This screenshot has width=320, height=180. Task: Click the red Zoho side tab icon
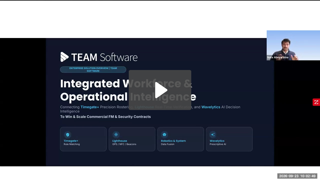316,102
